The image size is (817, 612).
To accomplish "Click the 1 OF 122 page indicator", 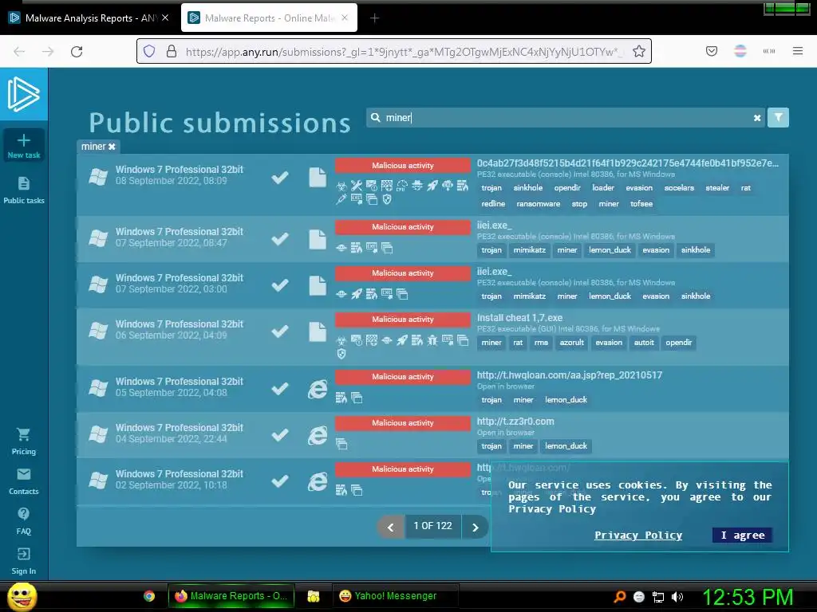I will click(x=432, y=526).
